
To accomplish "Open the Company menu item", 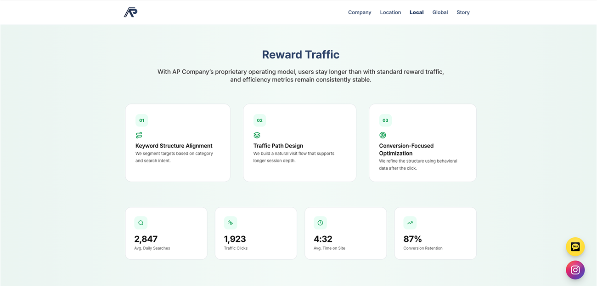I will click(360, 12).
